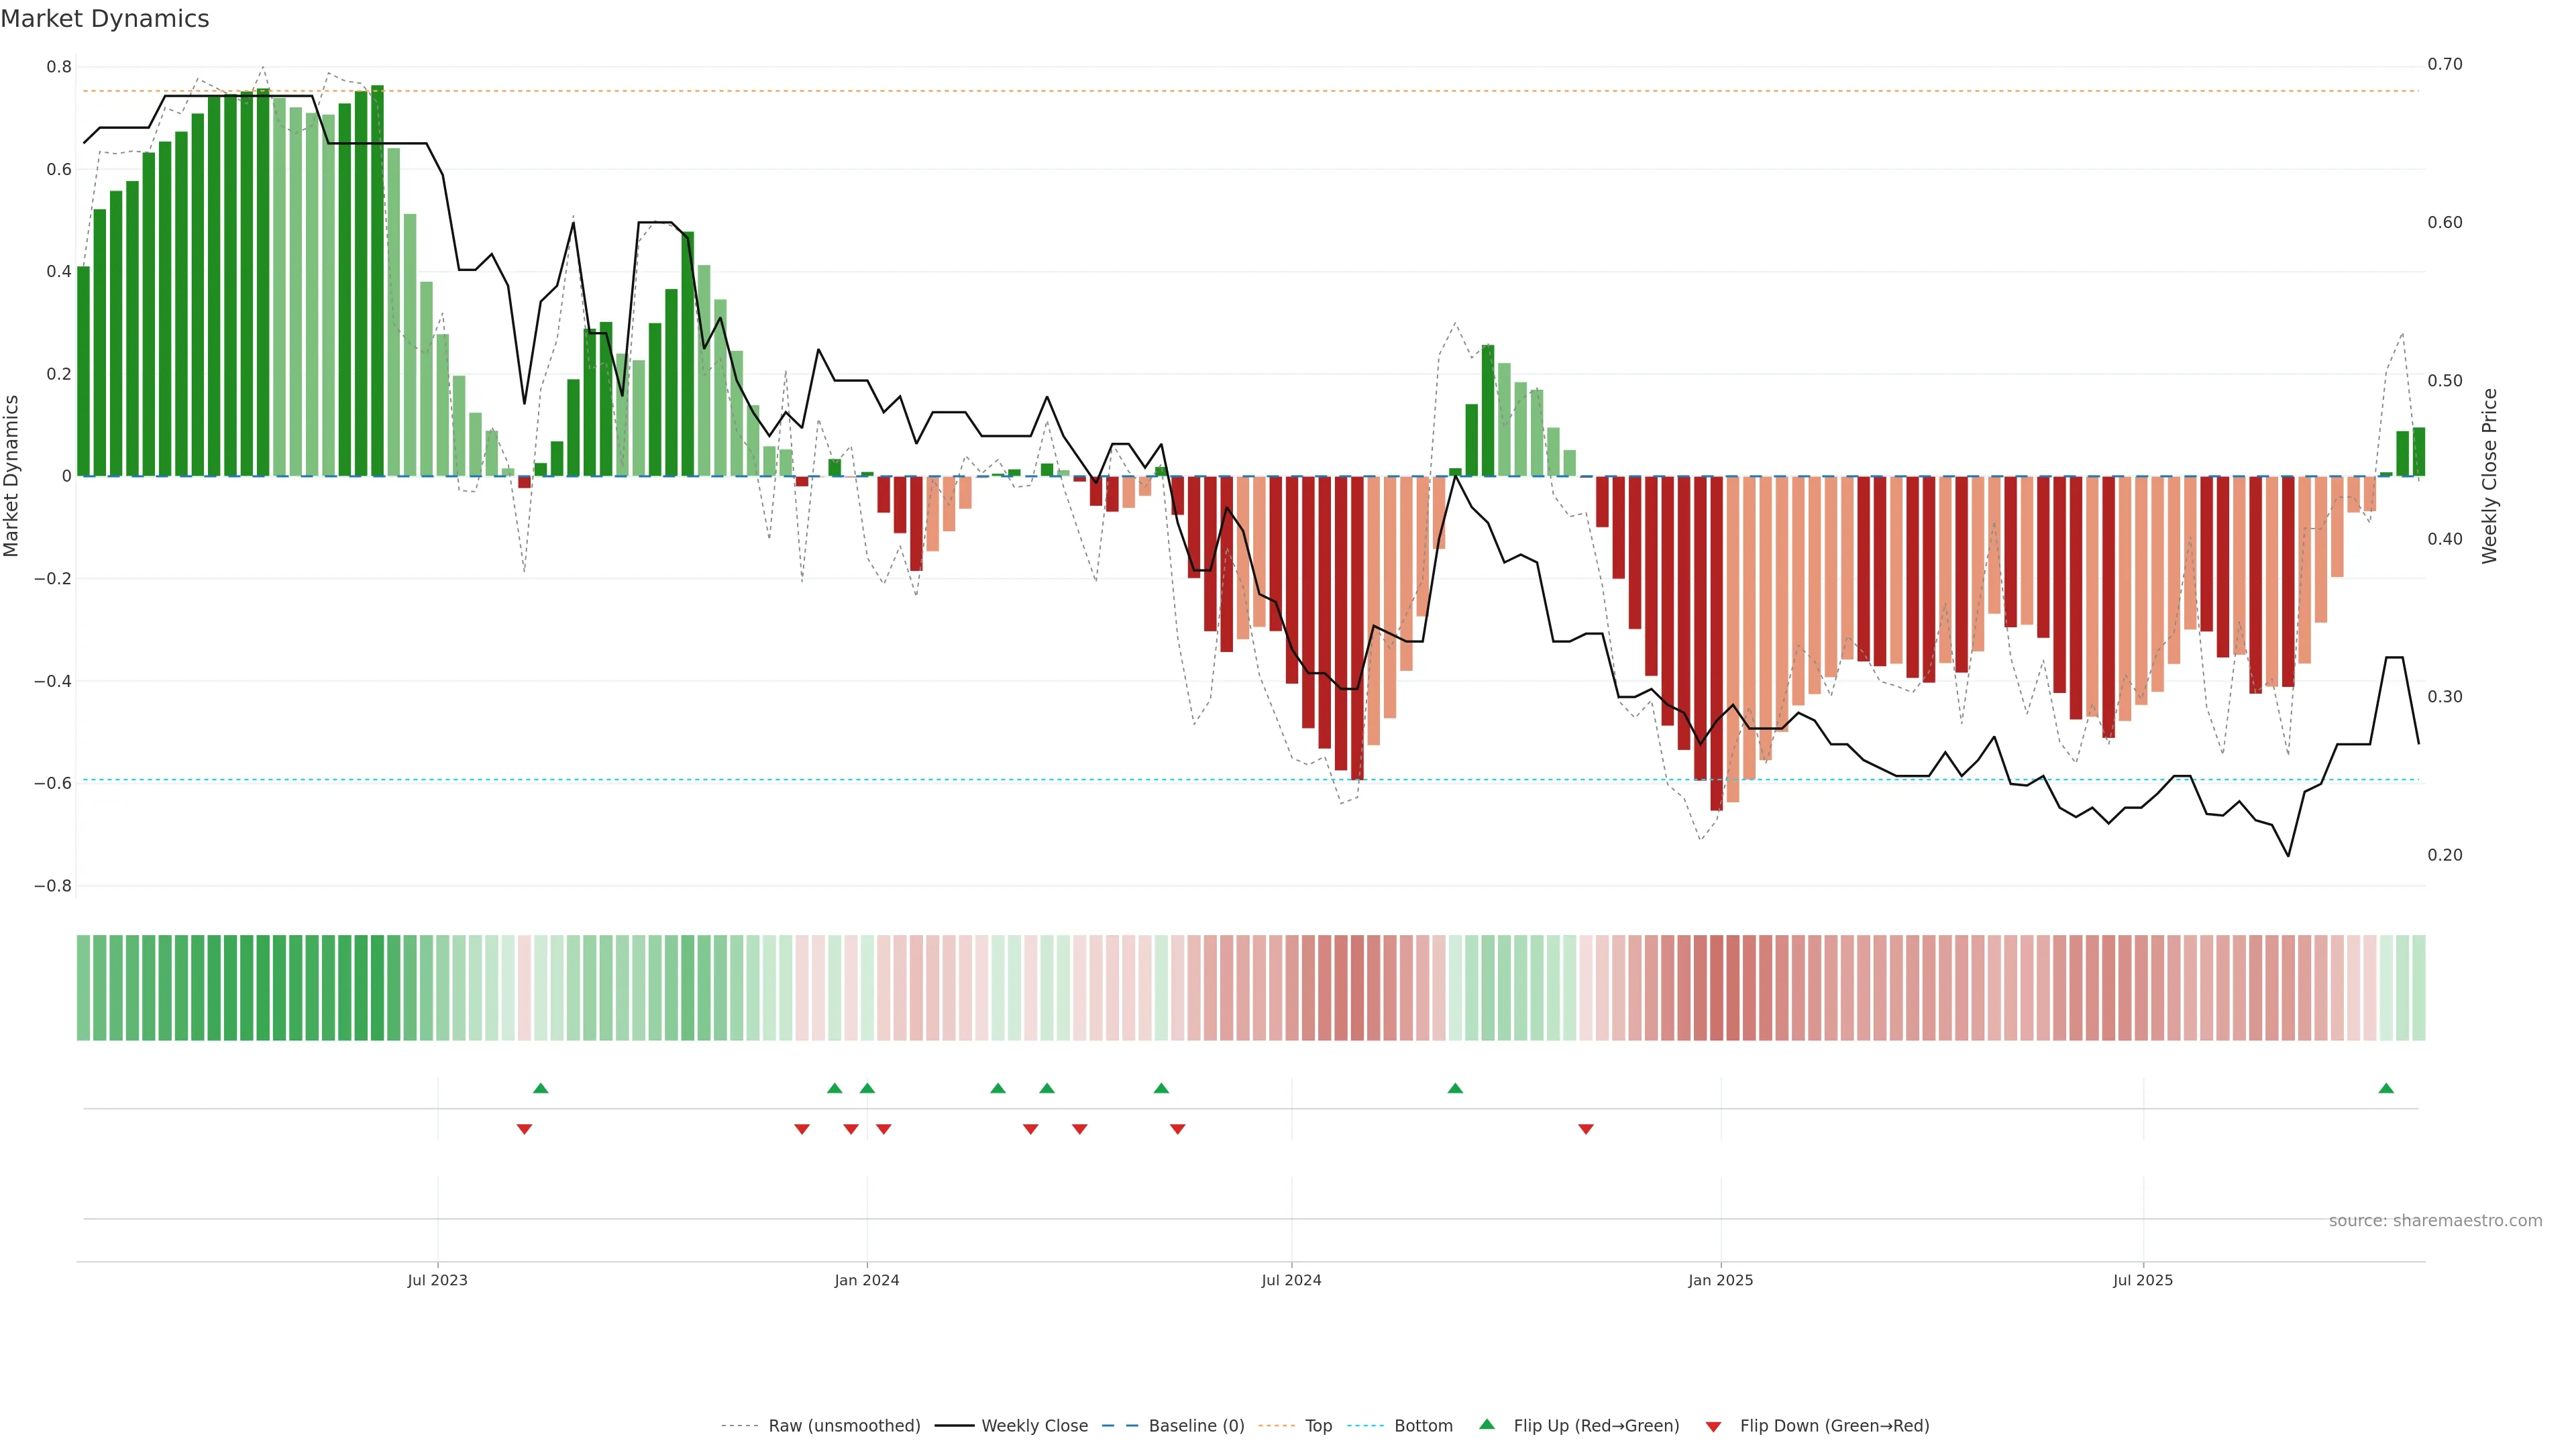The image size is (2576, 1449).
Task: Click the Flip Up legend triangle icon
Action: pos(1487,1424)
